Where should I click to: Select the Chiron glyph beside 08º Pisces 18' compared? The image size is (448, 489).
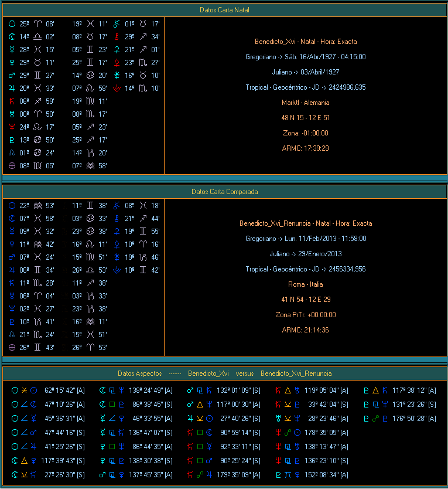tap(117, 206)
